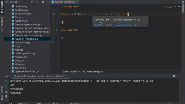Click the green run gutter icon for main
This screenshot has height=104, width=185.
[x=57, y=30]
